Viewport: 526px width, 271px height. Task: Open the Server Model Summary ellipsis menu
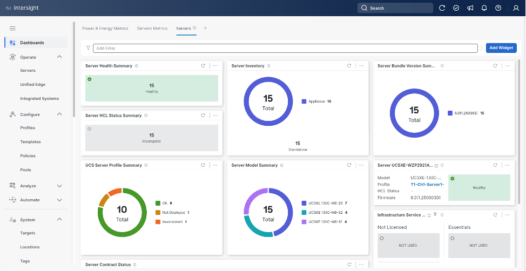click(361, 165)
